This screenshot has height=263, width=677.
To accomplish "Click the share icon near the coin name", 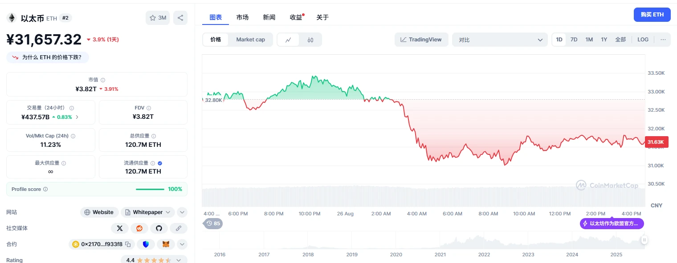I will 180,17.
